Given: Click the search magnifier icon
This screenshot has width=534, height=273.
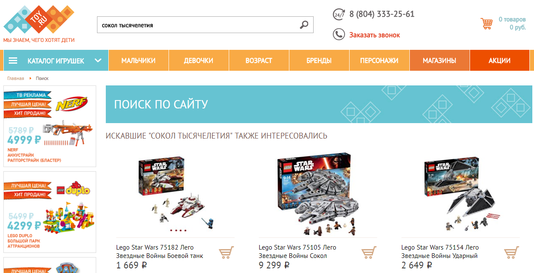Looking at the screenshot, I should pyautogui.click(x=304, y=25).
